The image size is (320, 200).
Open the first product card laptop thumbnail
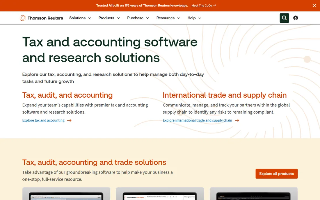coord(66,194)
